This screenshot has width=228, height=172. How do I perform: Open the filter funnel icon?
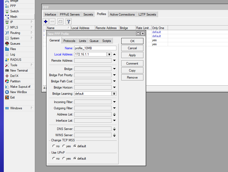click(69, 22)
